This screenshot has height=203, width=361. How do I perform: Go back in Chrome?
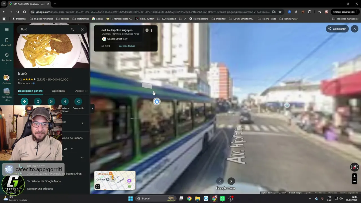pyautogui.click(x=4, y=12)
